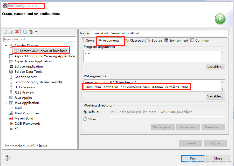Click the Revert button
The width and height of the screenshot is (234, 166).
point(190,143)
